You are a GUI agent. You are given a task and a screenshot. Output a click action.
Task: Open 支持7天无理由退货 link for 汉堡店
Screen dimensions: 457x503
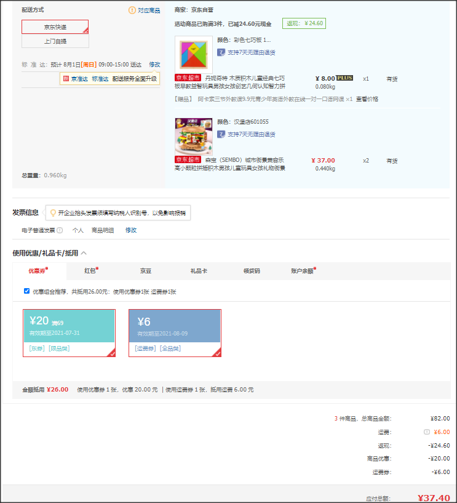[251, 134]
